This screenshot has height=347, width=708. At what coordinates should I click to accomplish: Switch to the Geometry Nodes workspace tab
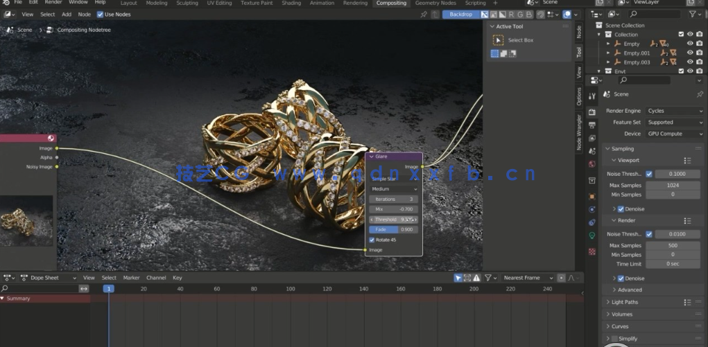[435, 3]
